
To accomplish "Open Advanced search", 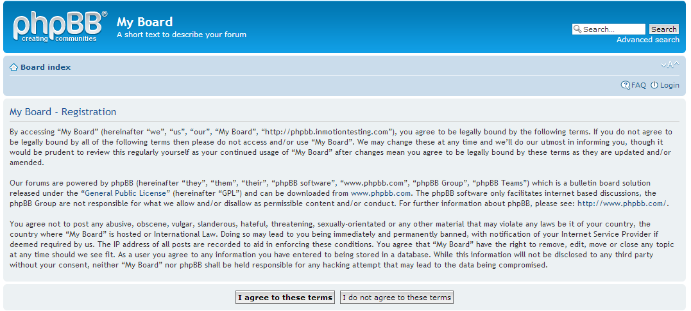I will [648, 40].
